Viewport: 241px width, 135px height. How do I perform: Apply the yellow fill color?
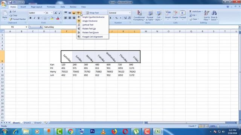click(x=52, y=18)
